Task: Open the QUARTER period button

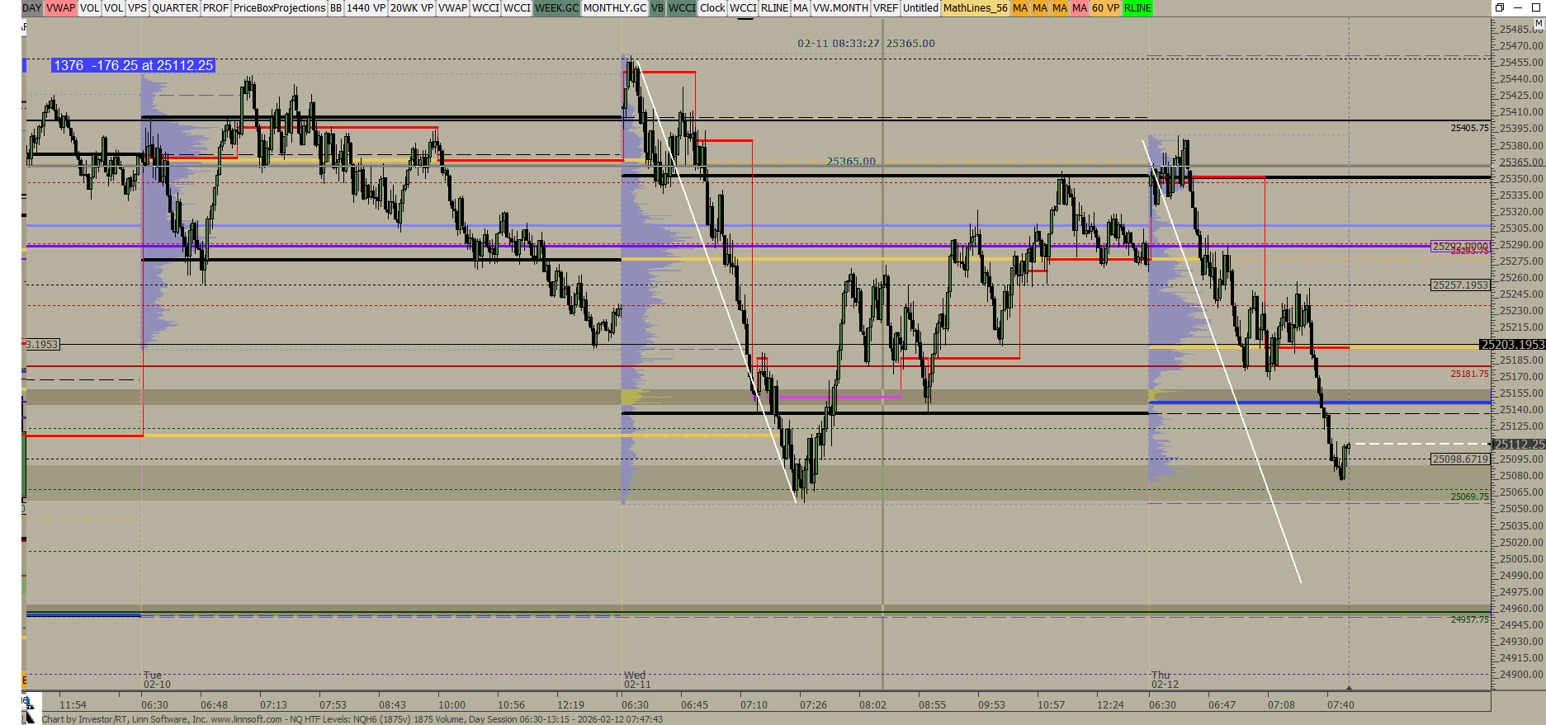Action: 174,8
